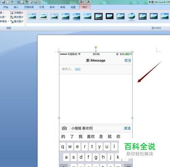Viewport: 170px width, 167px height.
Task: Click 重设图片 reset picture button
Action: [x=17, y=21]
